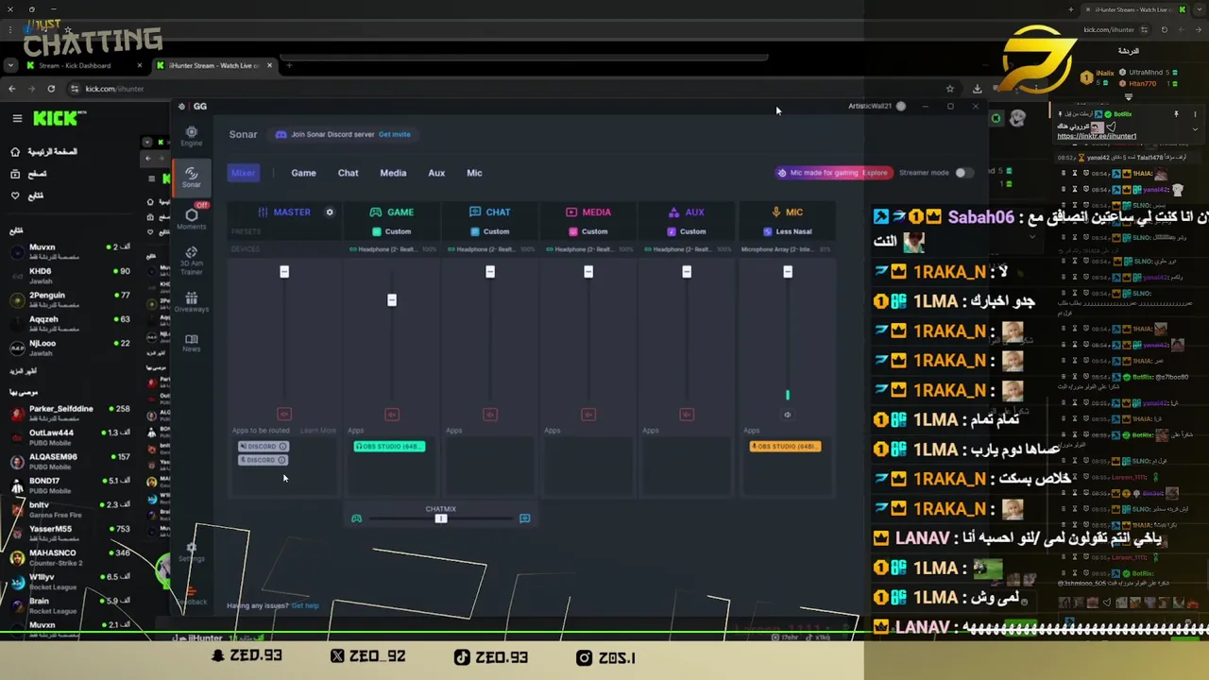Click the Mic volume slider handle
This screenshot has width=1209, height=680.
point(788,272)
